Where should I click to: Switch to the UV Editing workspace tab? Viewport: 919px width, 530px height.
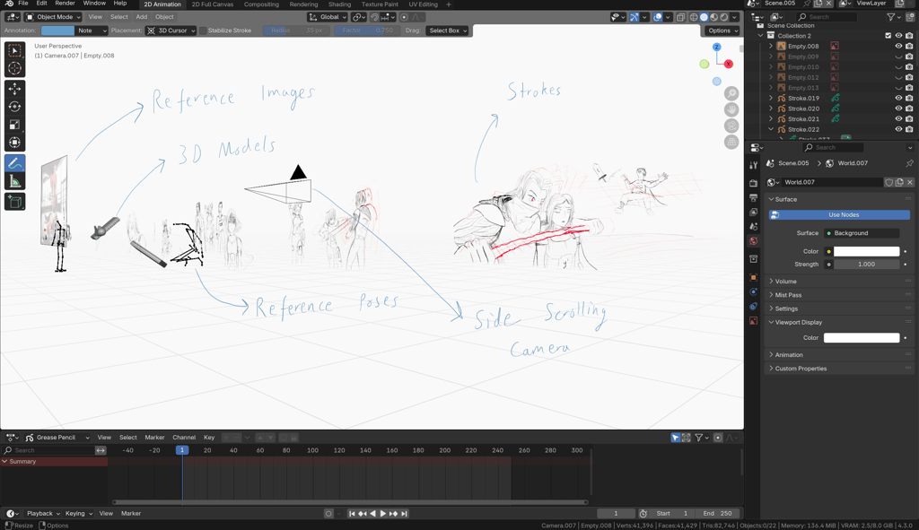pos(424,4)
